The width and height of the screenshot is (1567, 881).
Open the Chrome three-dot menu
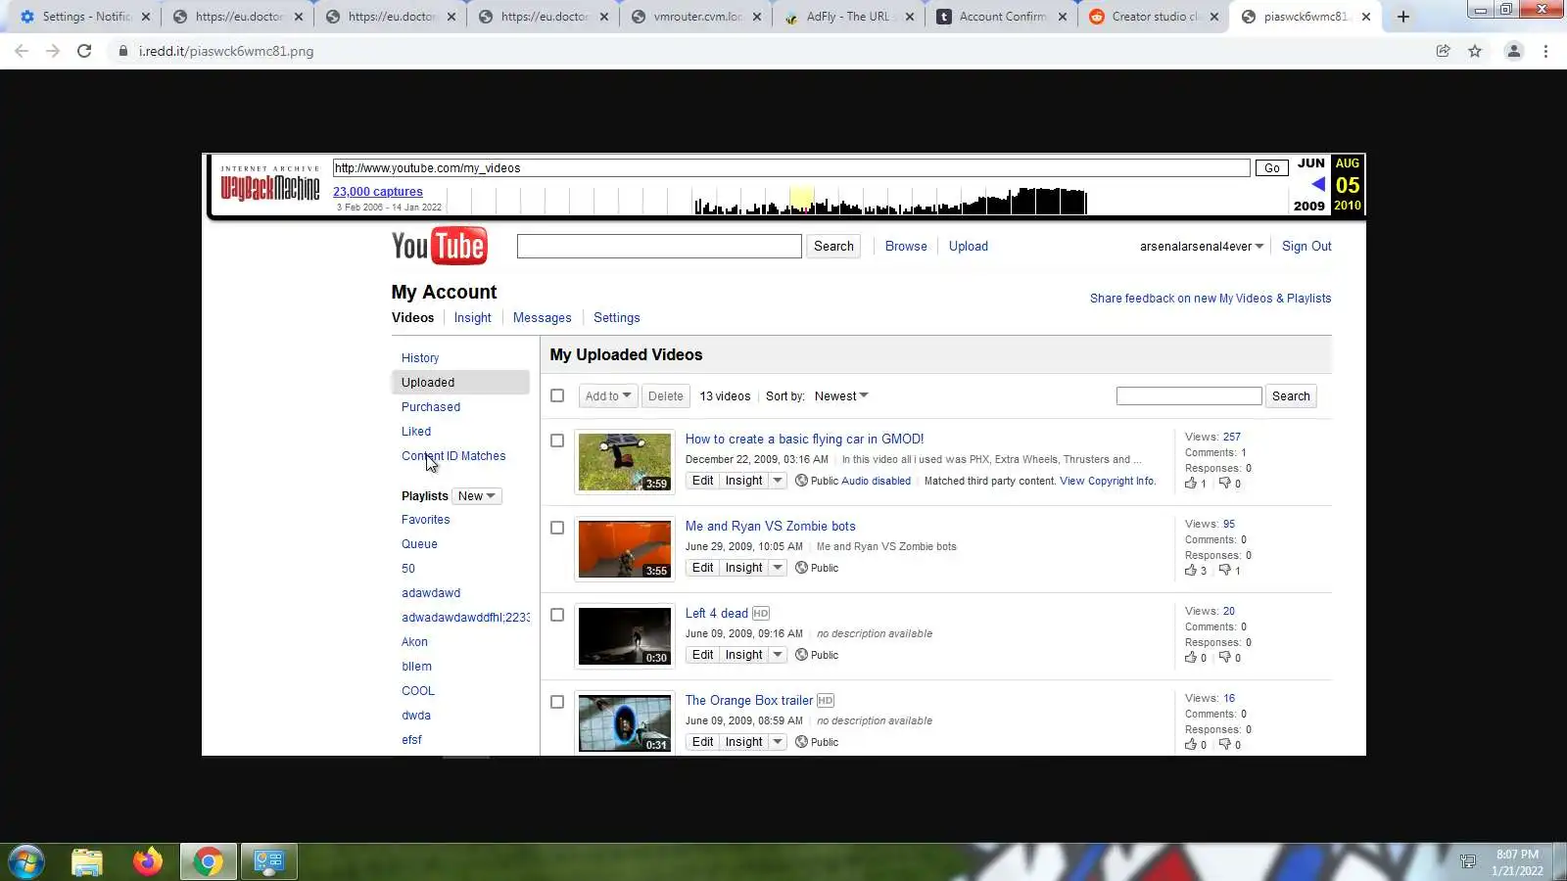1546,51
